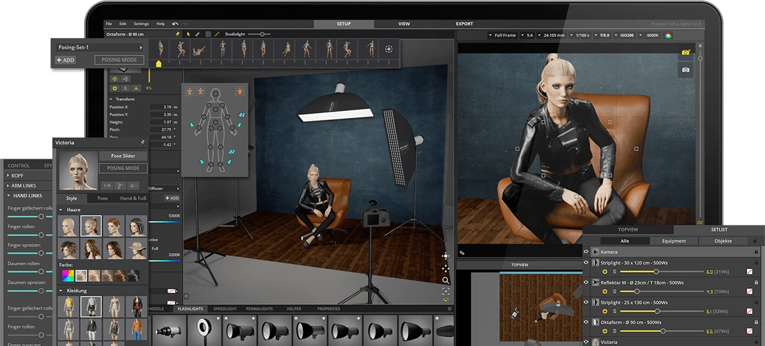Hide Victoria in the setlist
765x346 pixels.
586,342
